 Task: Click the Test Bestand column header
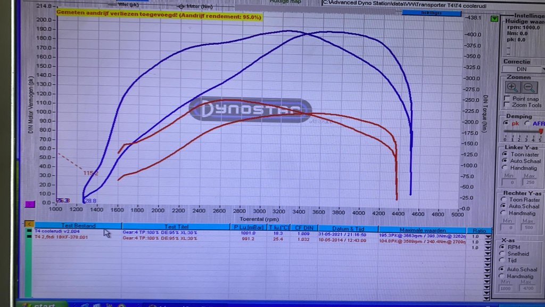(78, 226)
